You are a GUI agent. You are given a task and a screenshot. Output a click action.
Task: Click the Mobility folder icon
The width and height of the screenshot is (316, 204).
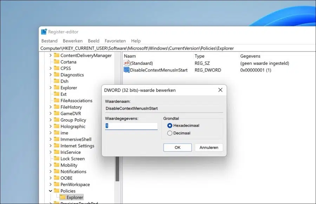57,165
